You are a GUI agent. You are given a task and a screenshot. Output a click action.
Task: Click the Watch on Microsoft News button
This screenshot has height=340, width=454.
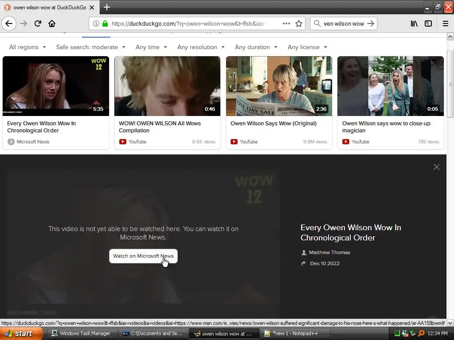coord(143,256)
